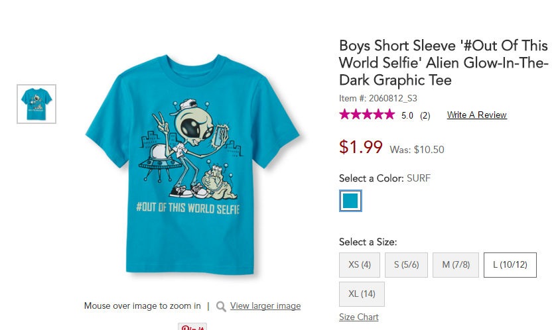The image size is (558, 330).
Task: Click the Was: $10.50 original price
Action: (x=417, y=150)
